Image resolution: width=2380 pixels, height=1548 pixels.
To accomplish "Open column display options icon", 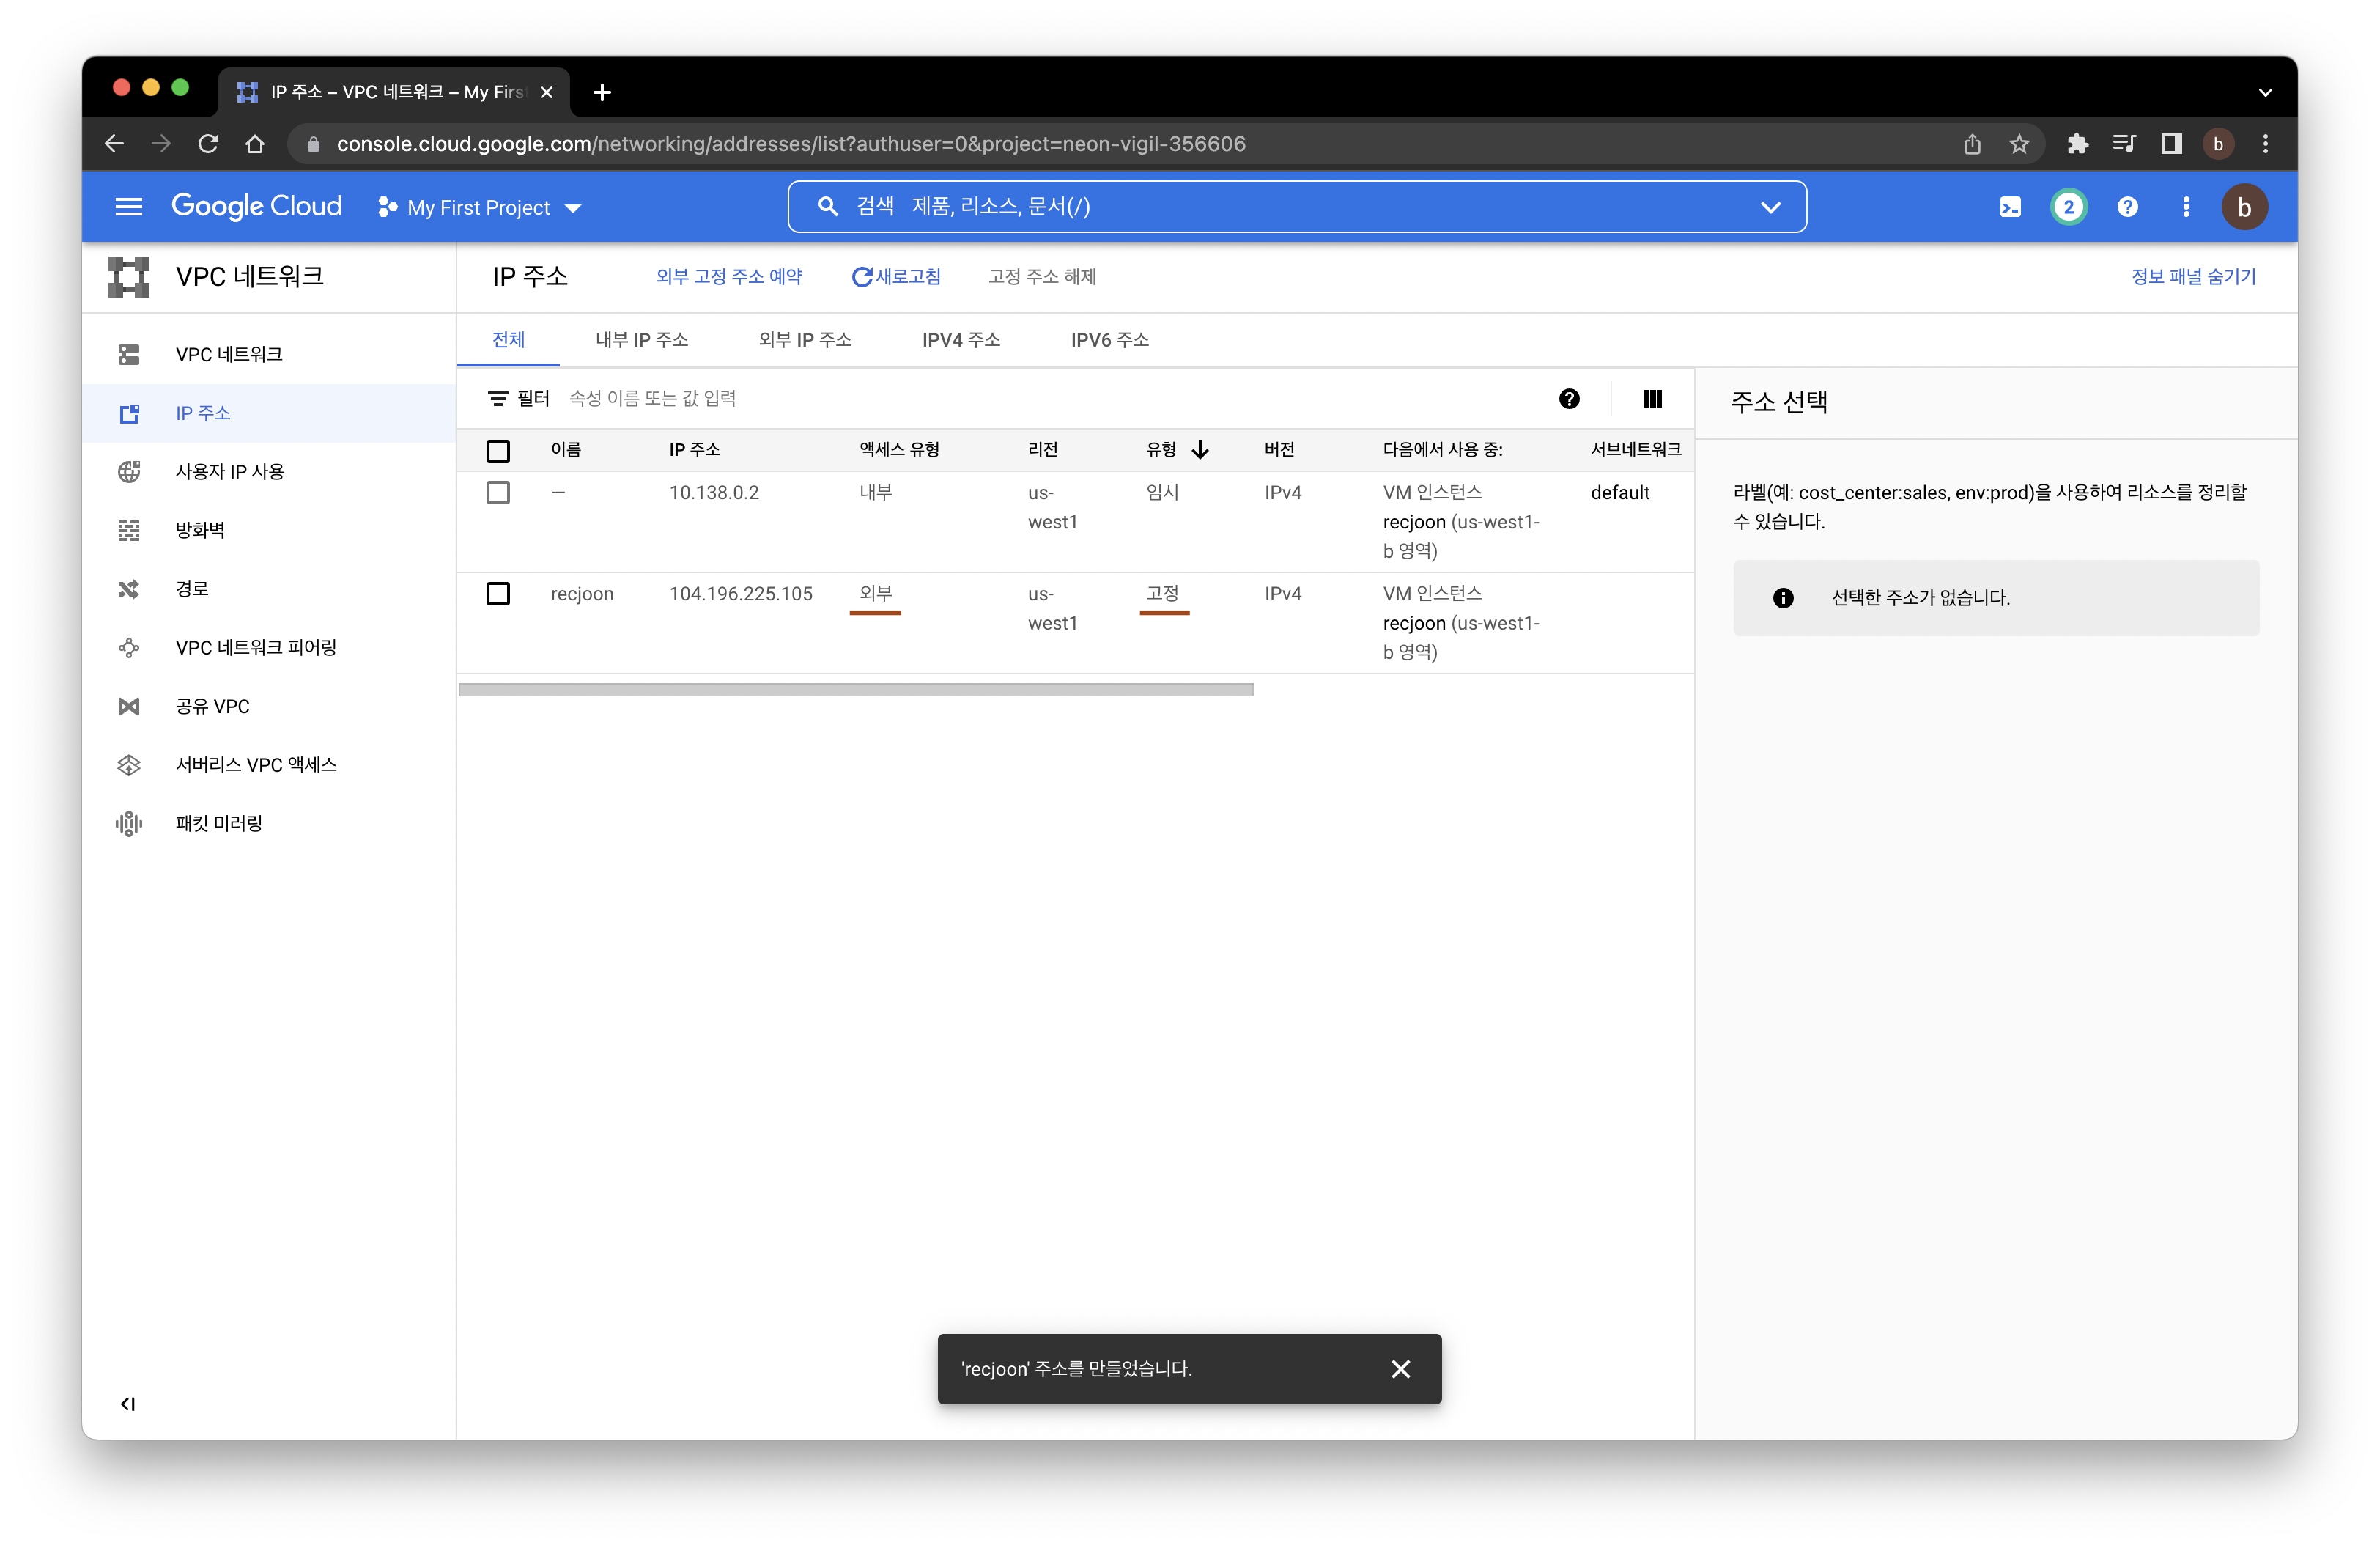I will click(x=1652, y=399).
